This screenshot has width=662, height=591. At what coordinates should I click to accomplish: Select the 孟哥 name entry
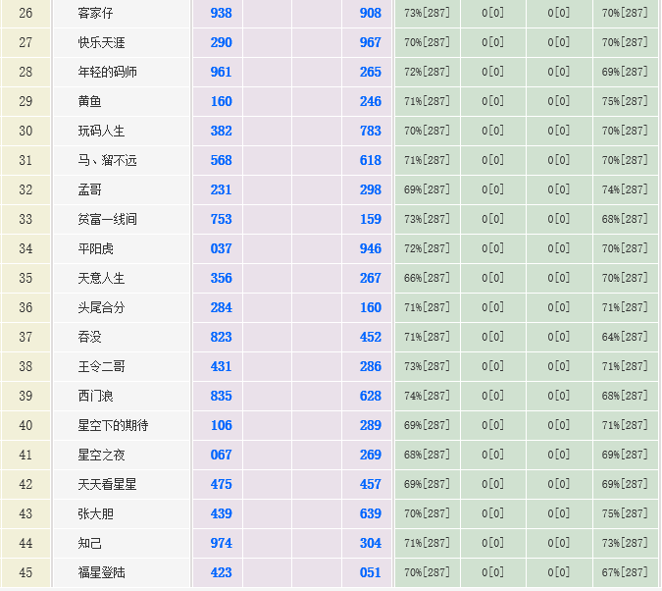pos(89,189)
